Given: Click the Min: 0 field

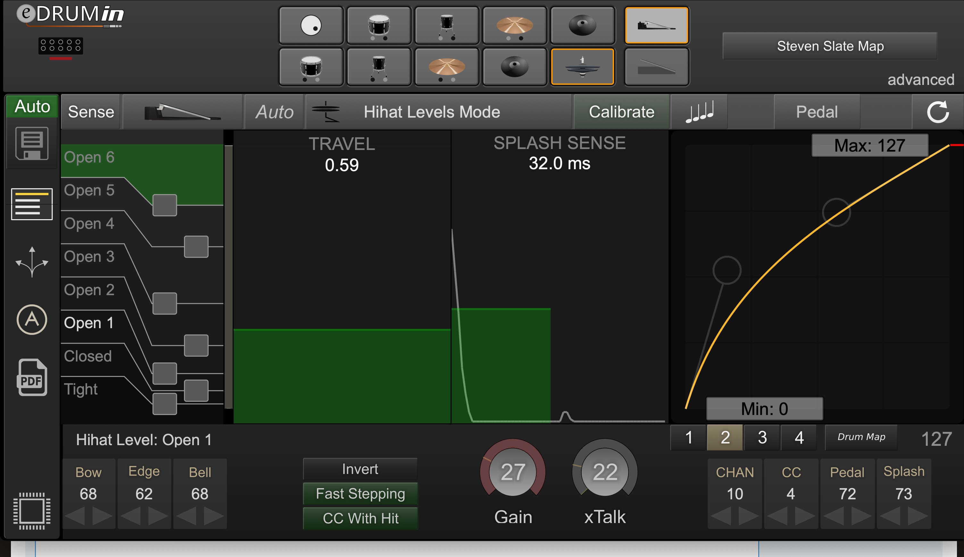Looking at the screenshot, I should 764,409.
